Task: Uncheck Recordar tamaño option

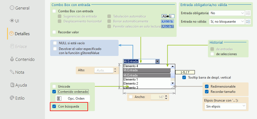Action: 207,92
